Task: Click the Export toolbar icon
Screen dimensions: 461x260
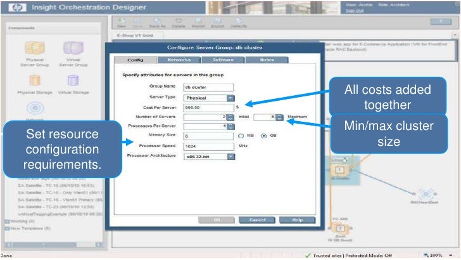Action: click(218, 21)
